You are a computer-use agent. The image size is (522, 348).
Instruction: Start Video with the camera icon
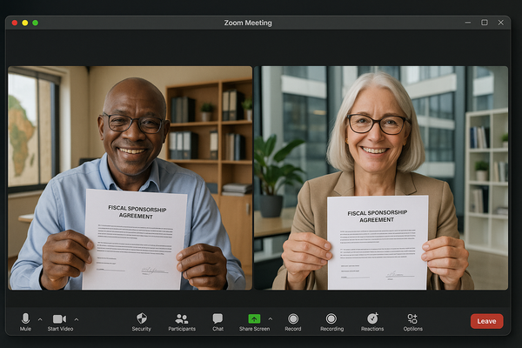pyautogui.click(x=60, y=322)
